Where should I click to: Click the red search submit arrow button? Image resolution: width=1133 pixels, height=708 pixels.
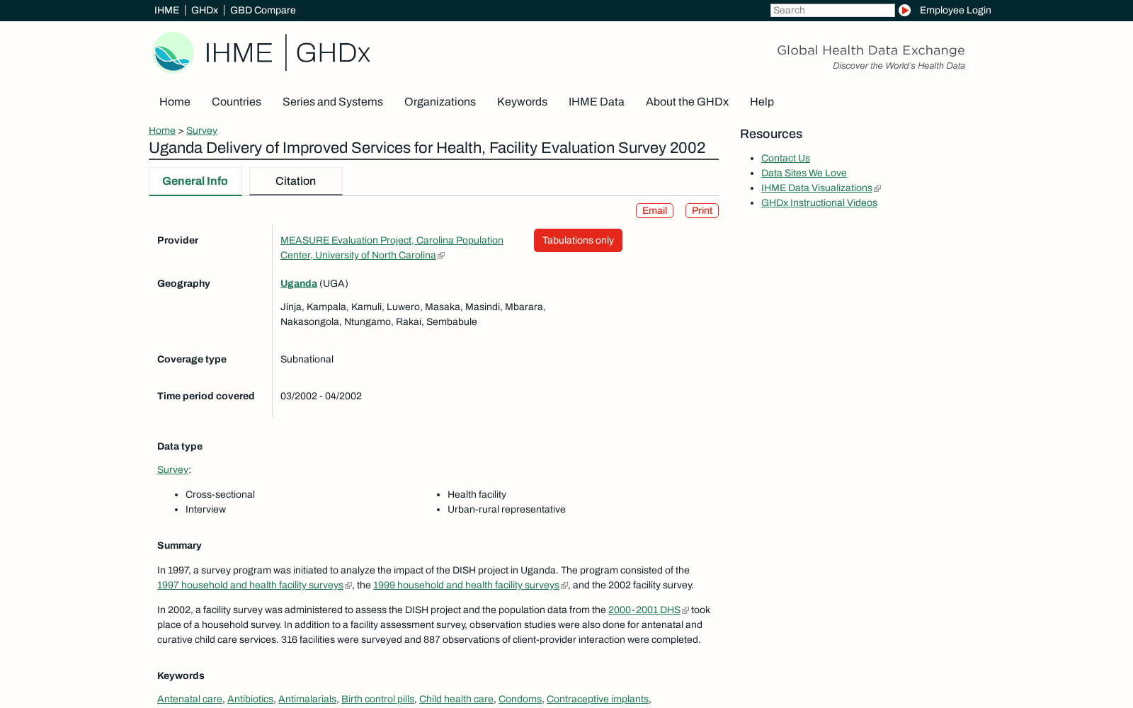(904, 10)
